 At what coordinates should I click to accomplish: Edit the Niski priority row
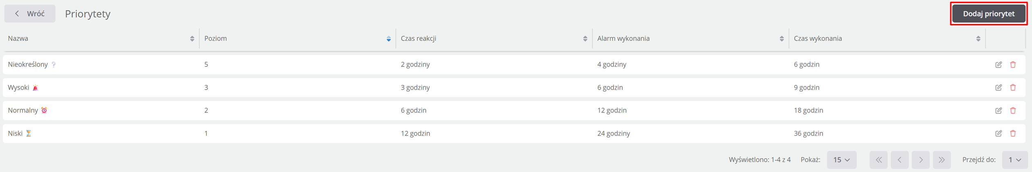click(998, 133)
